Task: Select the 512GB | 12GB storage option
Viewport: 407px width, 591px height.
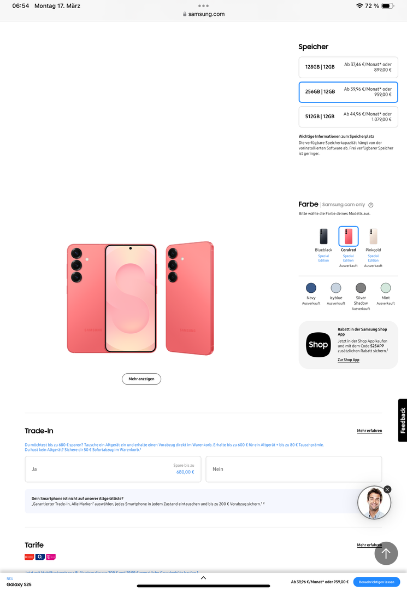Action: pyautogui.click(x=349, y=117)
